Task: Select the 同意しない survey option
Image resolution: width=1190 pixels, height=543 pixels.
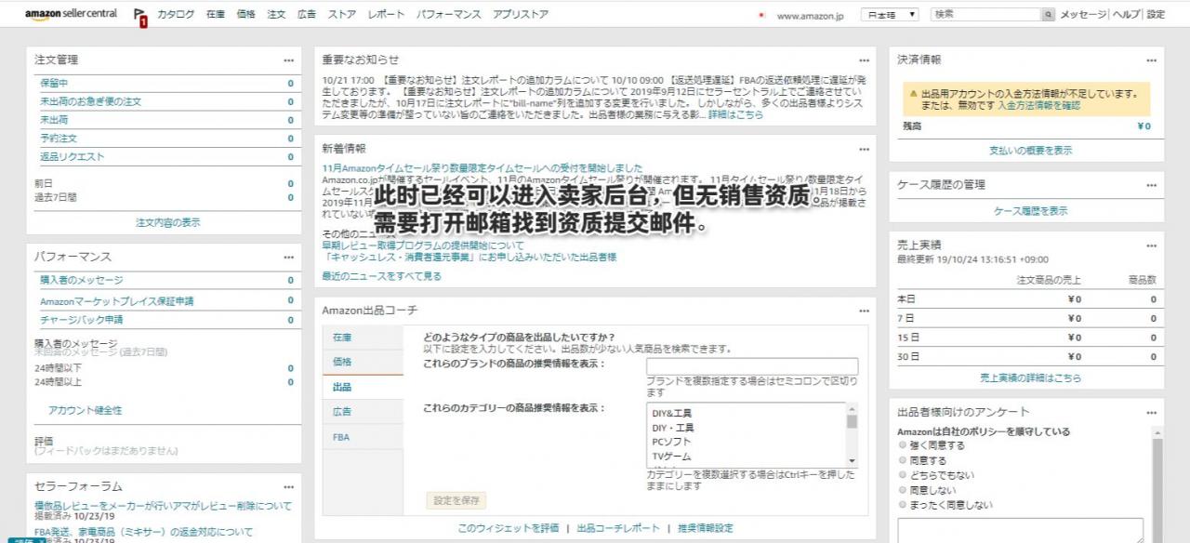Action: tap(902, 490)
